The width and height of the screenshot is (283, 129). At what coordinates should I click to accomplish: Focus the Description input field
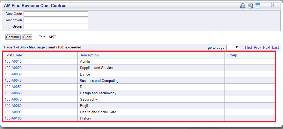pos(56,20)
